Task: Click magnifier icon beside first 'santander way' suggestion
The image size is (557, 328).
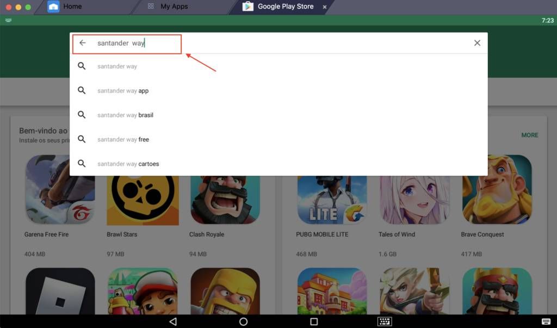Action: click(82, 66)
